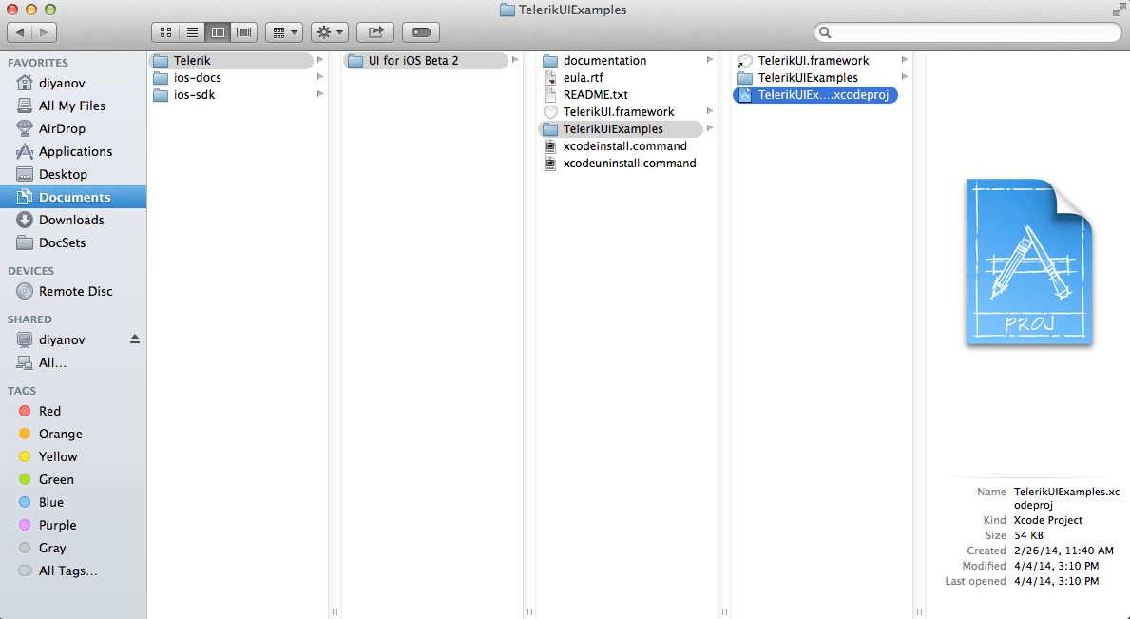
Task: Open the Action gear menu
Action: [x=330, y=32]
